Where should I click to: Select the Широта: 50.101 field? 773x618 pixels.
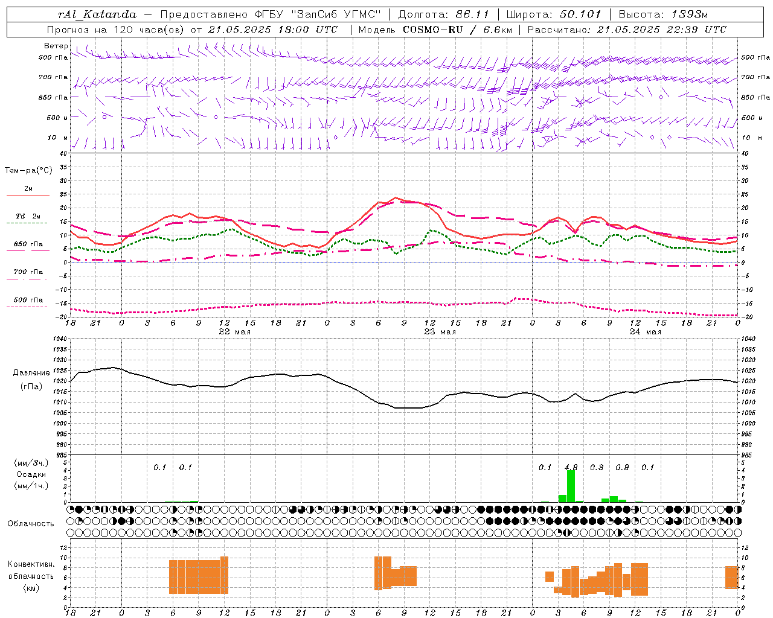554,14
